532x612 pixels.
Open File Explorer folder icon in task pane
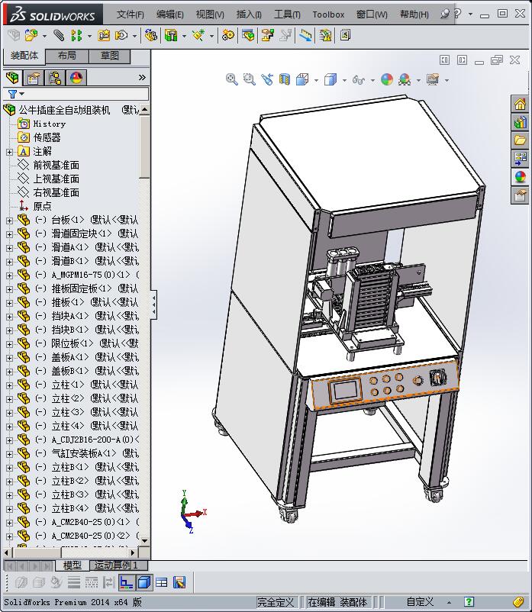point(520,140)
